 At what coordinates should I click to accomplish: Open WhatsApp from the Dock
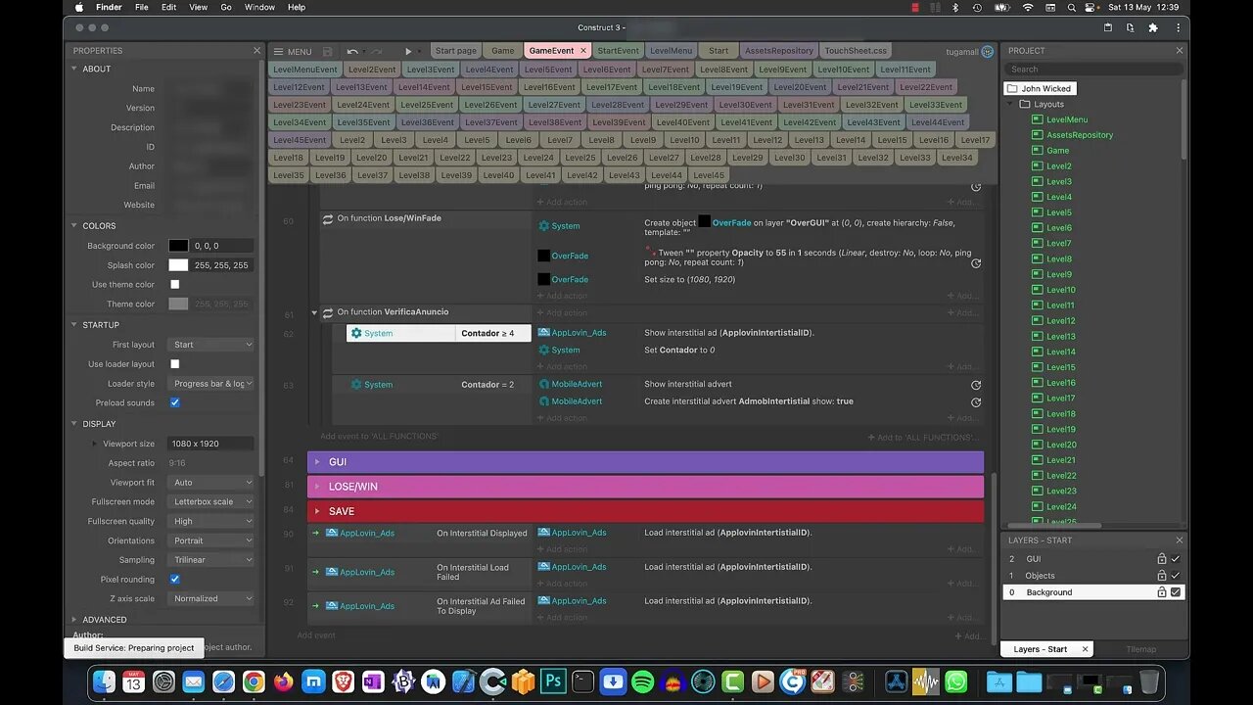coord(956,681)
